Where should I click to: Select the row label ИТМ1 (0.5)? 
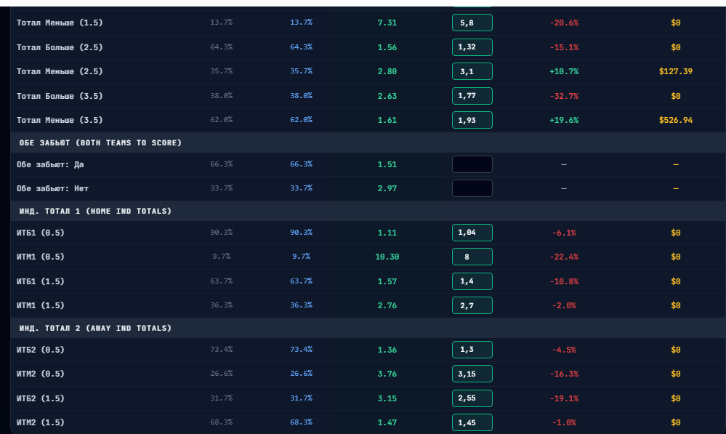pyautogui.click(x=40, y=257)
